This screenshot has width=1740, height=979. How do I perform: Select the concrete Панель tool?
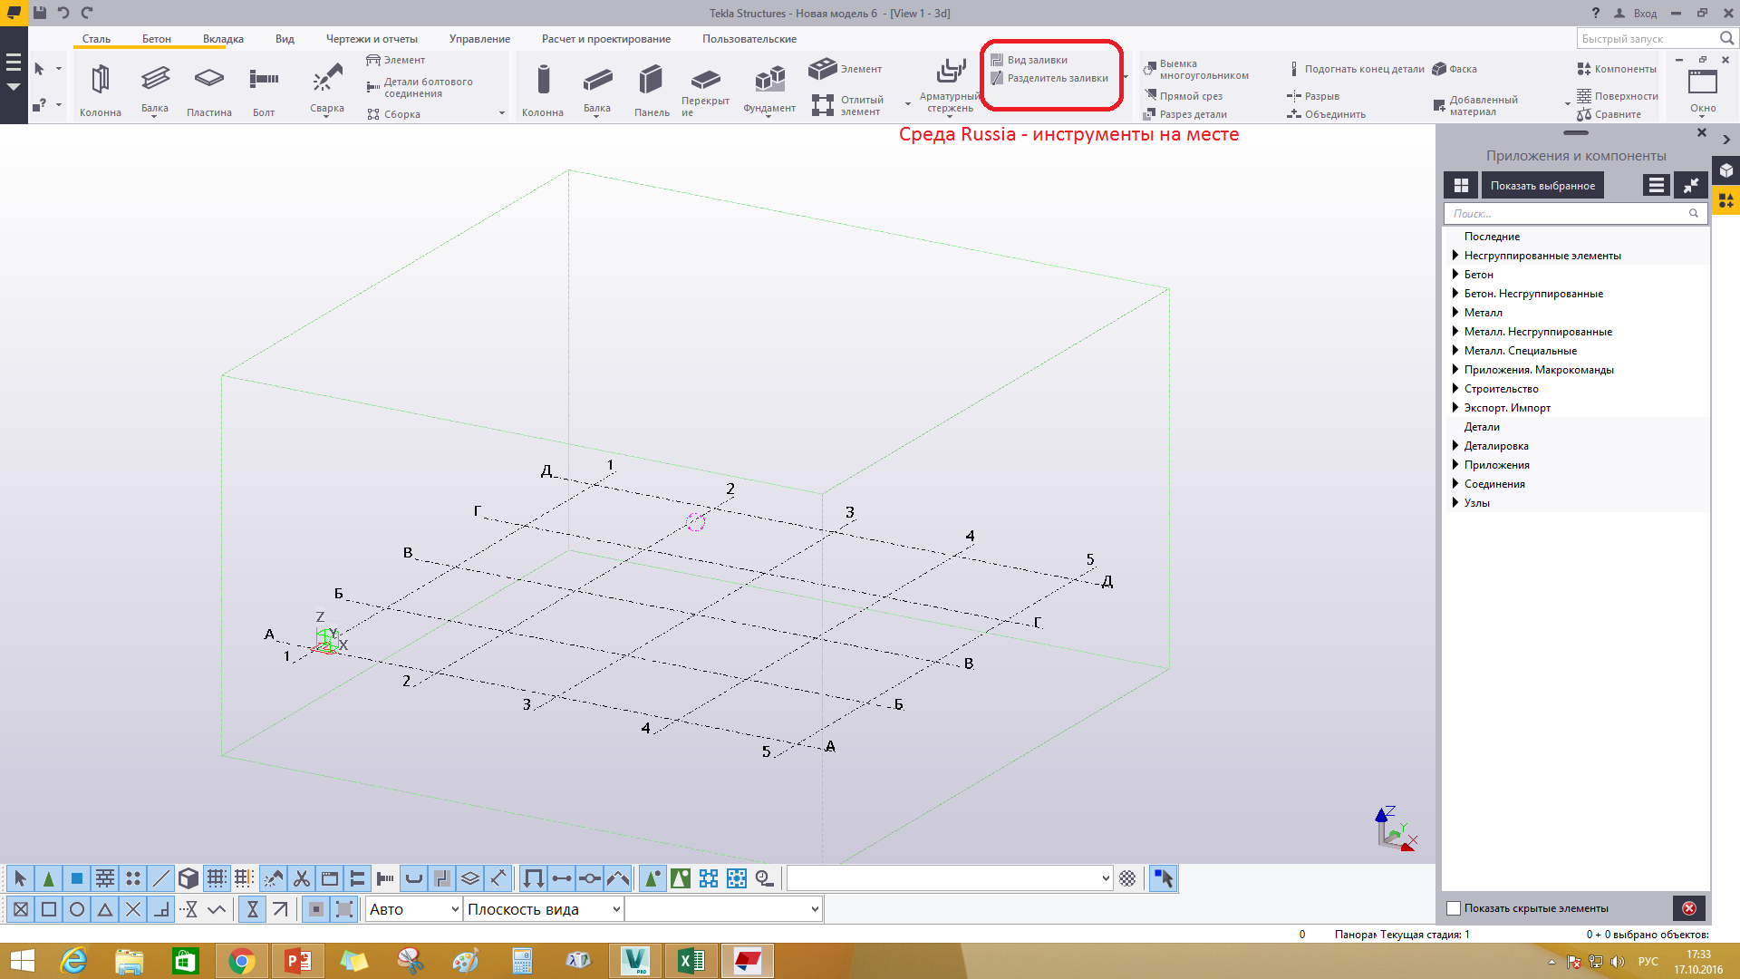651,89
